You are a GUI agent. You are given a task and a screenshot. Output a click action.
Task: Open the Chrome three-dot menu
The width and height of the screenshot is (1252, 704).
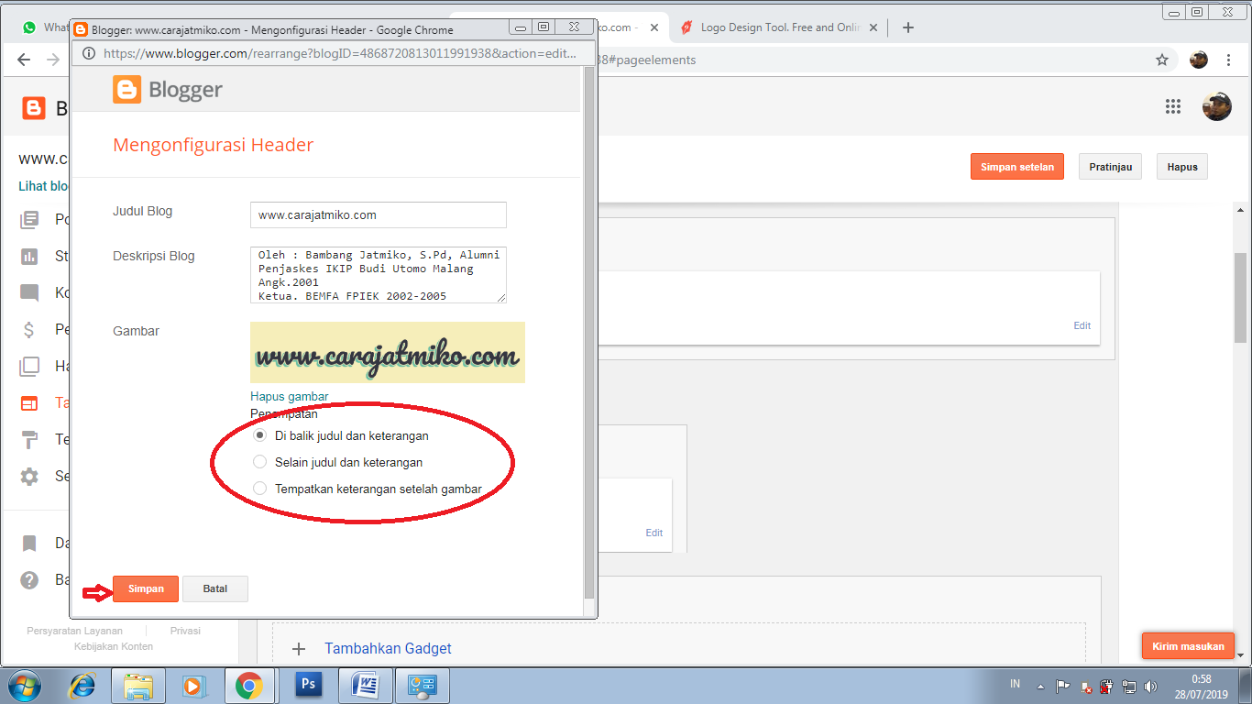tap(1228, 60)
